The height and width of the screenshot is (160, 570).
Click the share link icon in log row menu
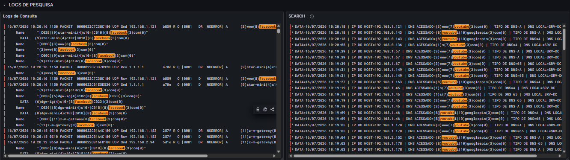(272, 109)
